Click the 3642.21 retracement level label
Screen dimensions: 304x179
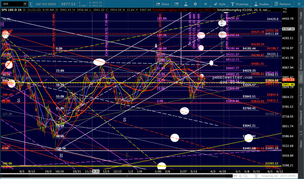click(x=249, y=125)
